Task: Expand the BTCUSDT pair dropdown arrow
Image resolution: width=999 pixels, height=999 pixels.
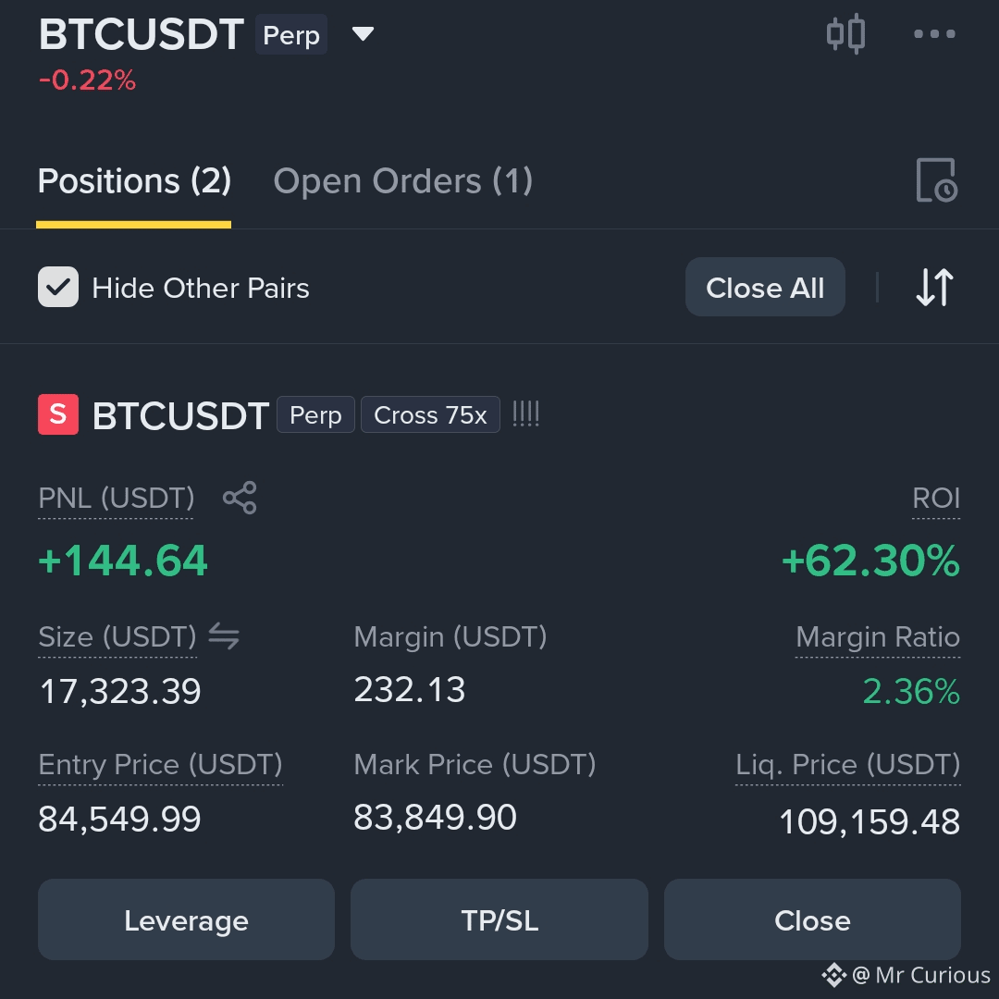Action: 364,34
